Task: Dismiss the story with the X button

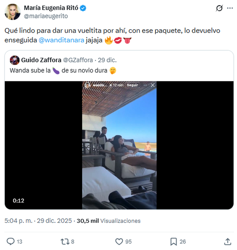Action: click(x=152, y=85)
